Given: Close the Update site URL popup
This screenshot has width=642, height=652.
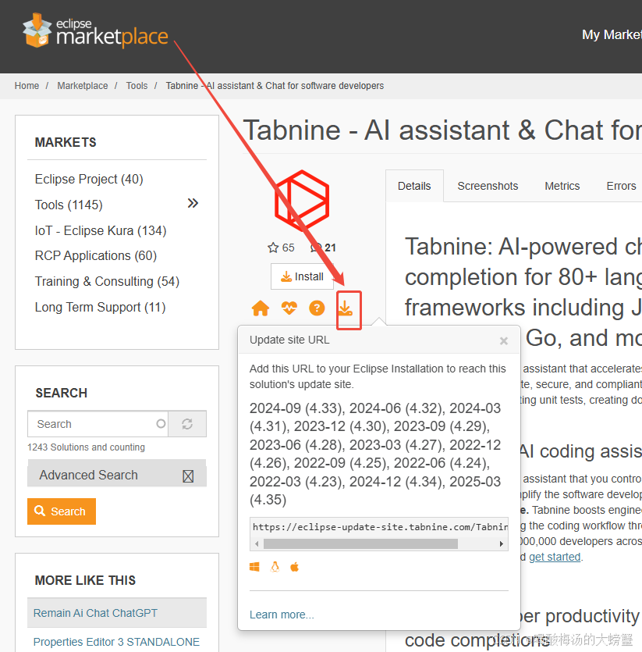Looking at the screenshot, I should point(504,341).
